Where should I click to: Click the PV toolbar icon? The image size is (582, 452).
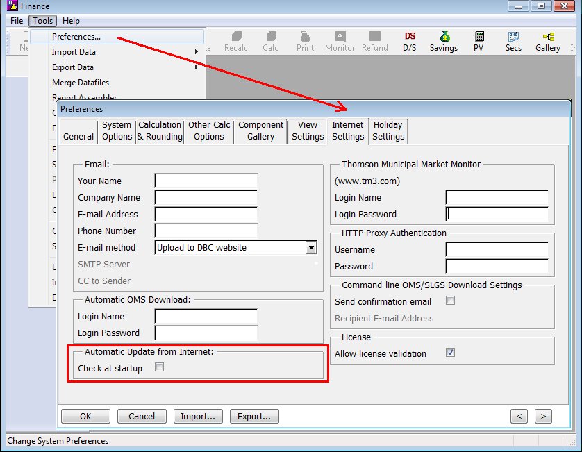[479, 40]
